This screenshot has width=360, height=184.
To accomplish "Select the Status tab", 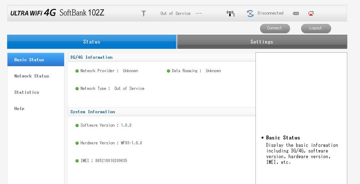I will [92, 42].
